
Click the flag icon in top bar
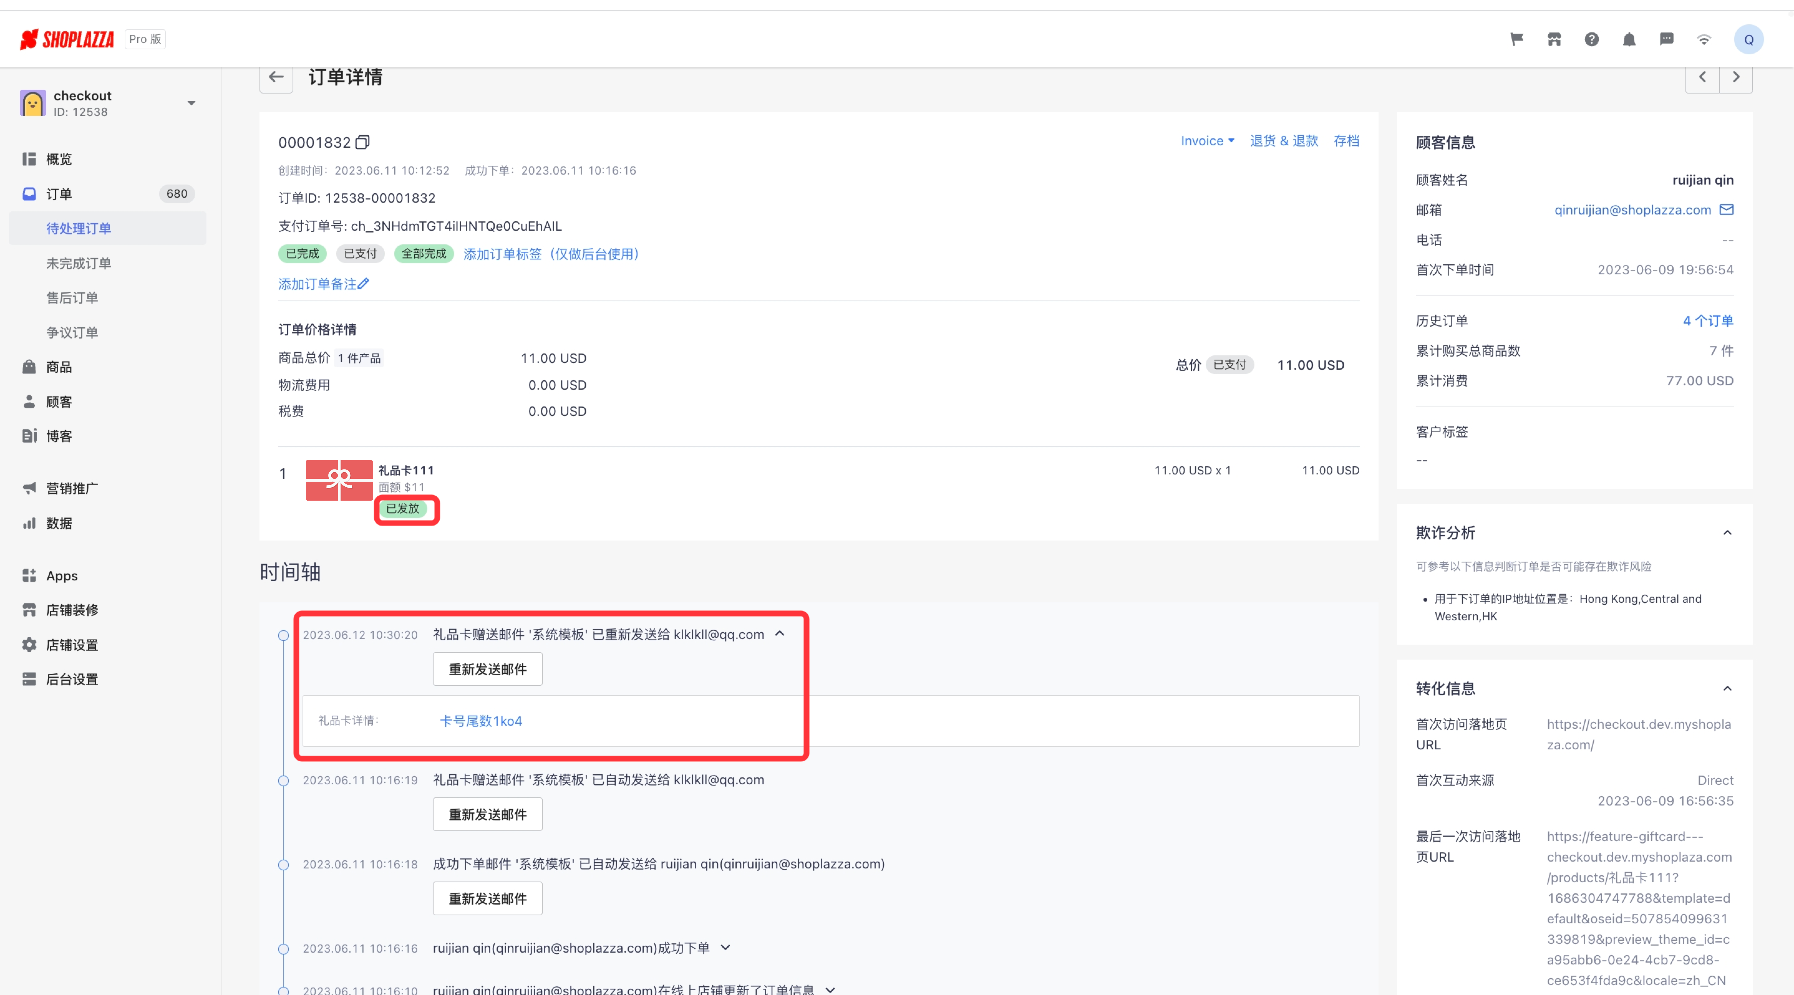point(1517,39)
